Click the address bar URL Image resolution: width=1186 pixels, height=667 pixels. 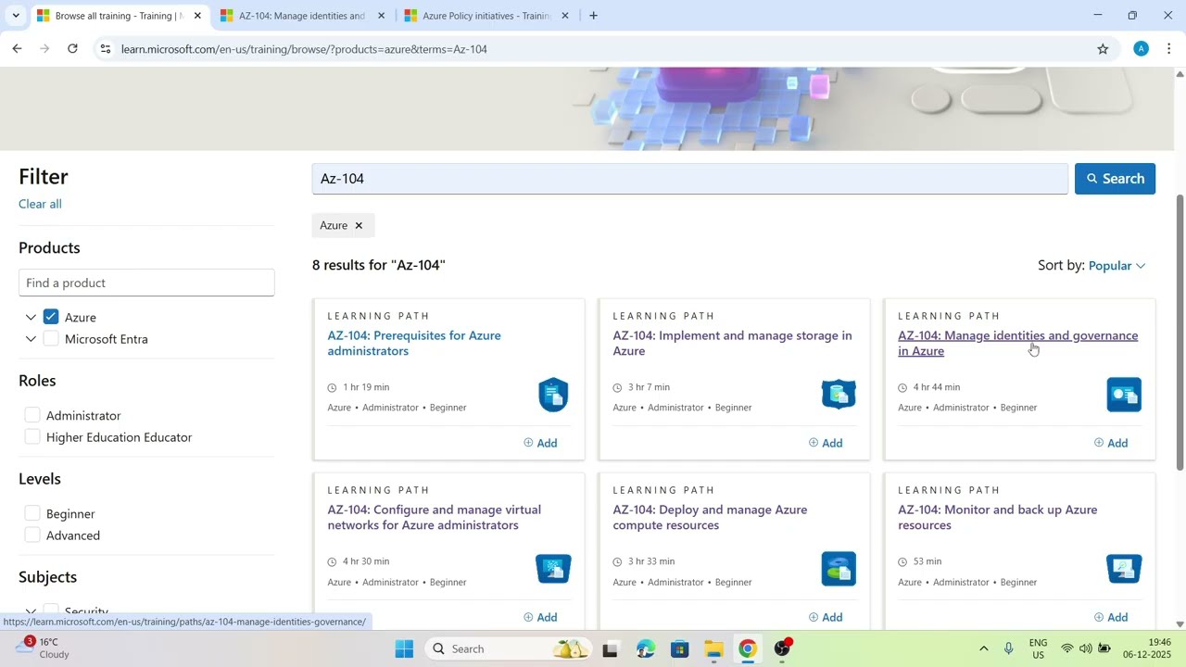click(304, 49)
